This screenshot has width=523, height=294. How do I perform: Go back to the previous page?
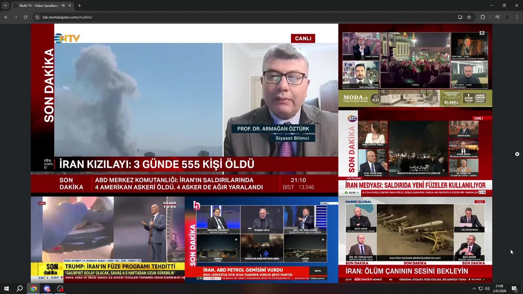(6, 17)
